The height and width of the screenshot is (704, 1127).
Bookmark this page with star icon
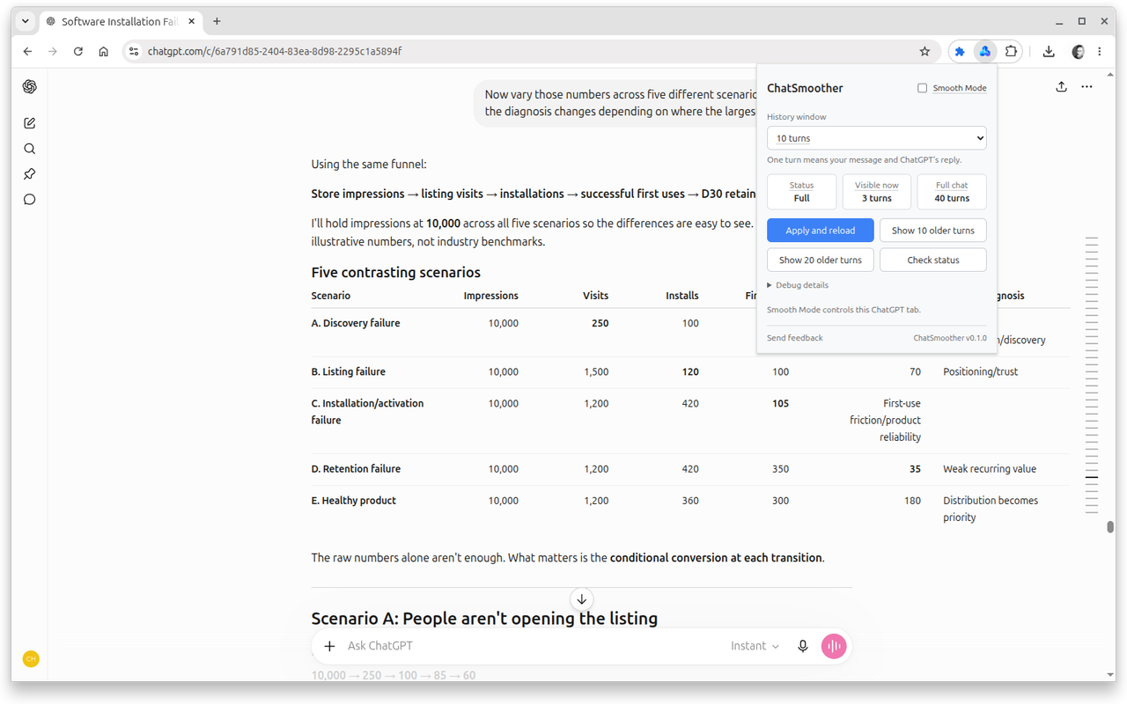(x=924, y=52)
